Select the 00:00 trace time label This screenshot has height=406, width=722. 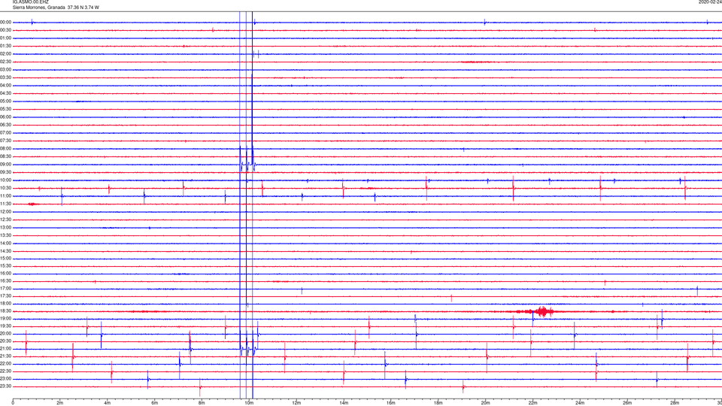[6, 22]
